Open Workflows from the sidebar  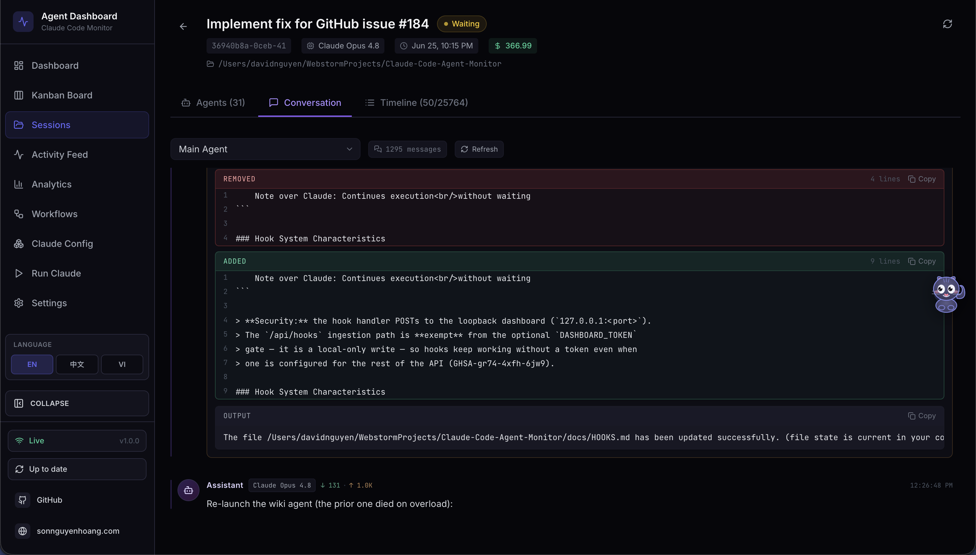click(77, 214)
